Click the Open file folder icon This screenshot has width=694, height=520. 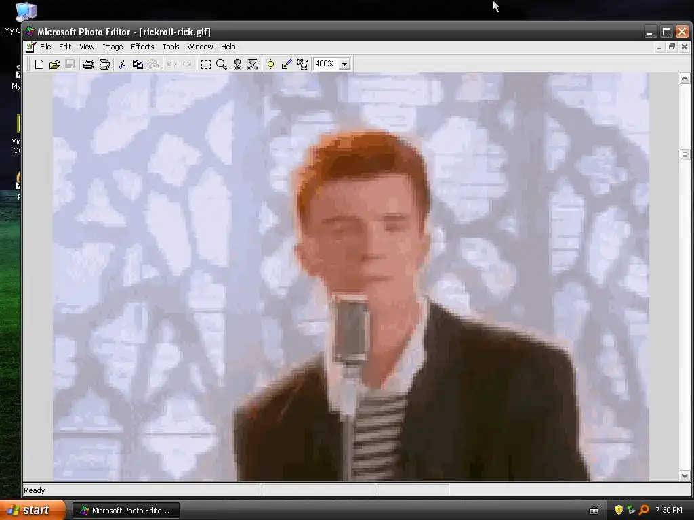(54, 64)
